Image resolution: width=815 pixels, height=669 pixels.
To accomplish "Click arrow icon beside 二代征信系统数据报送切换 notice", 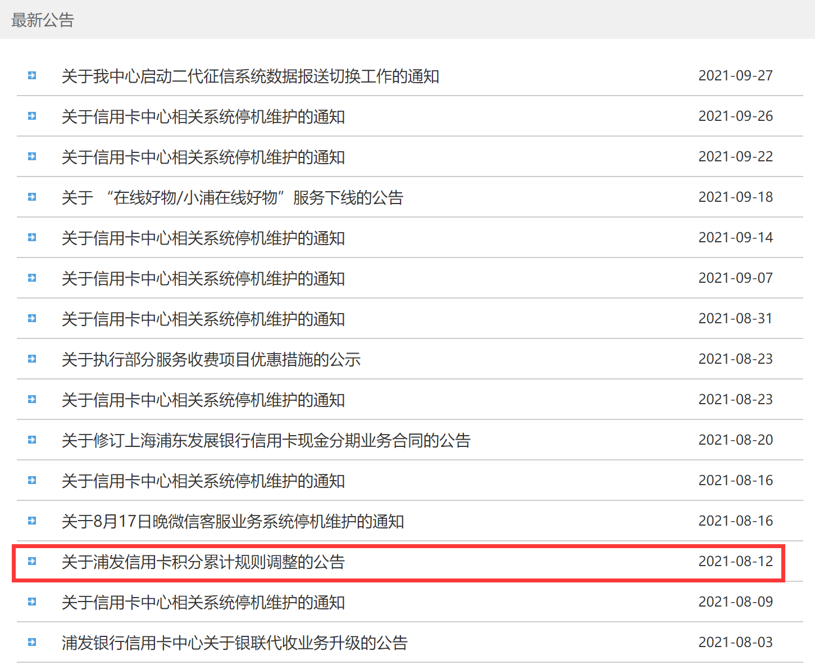I will point(32,75).
